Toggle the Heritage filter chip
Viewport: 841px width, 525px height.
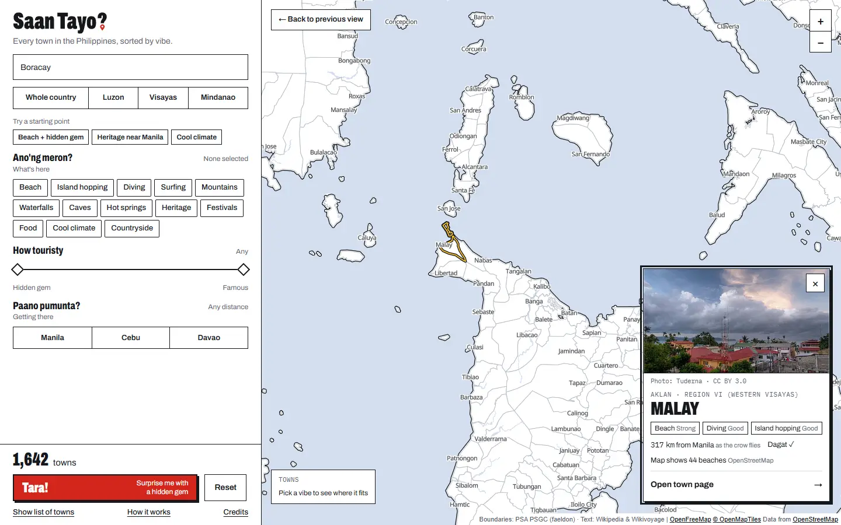pos(176,208)
